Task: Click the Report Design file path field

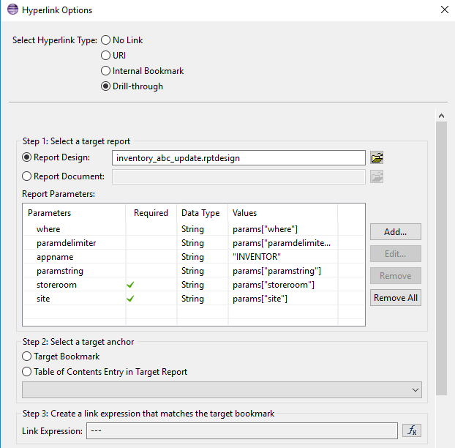Action: point(238,158)
